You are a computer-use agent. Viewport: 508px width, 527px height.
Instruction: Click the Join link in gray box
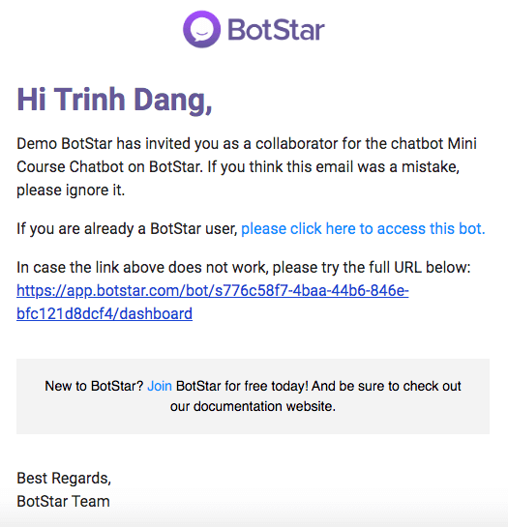160,386
